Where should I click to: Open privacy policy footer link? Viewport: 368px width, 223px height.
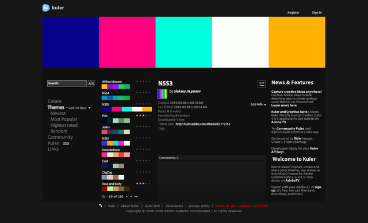(200, 206)
